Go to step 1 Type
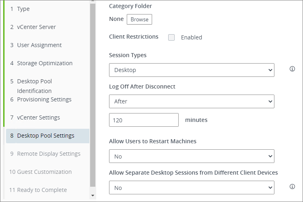 click(23, 9)
